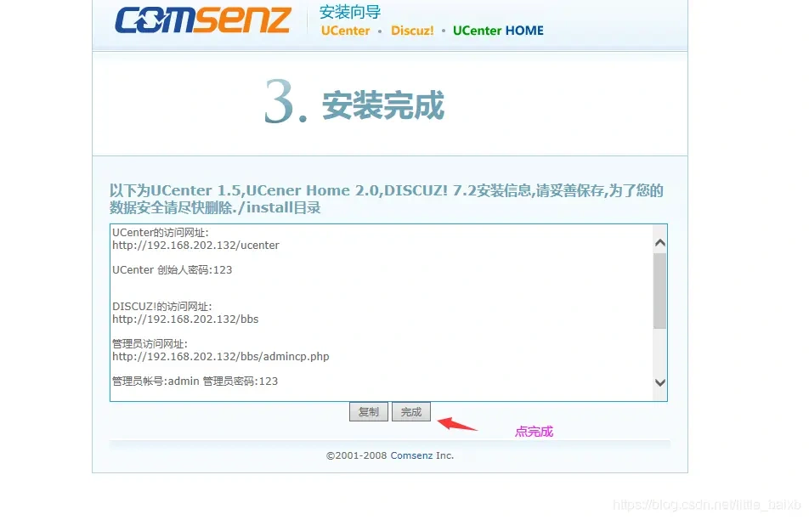Click the UCenter 创始人密码 line
This screenshot has width=809, height=520.
(x=172, y=270)
